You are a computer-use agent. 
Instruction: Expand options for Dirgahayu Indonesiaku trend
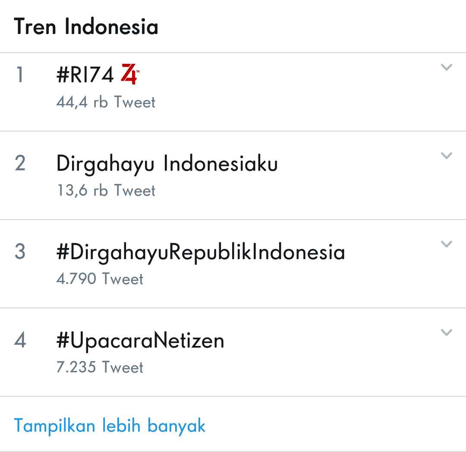point(446,156)
